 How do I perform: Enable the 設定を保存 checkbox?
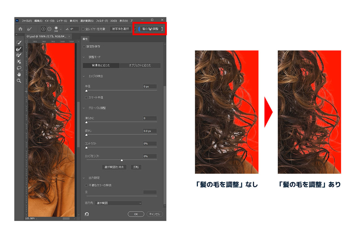click(84, 46)
